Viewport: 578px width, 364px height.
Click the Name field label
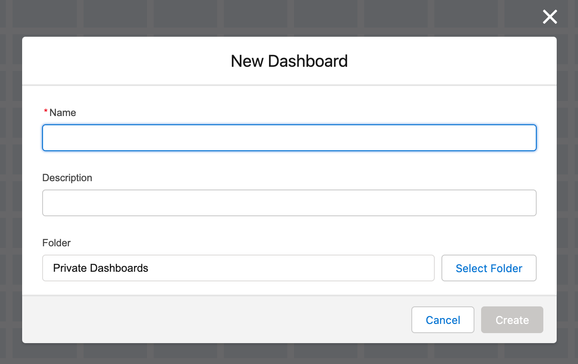63,113
